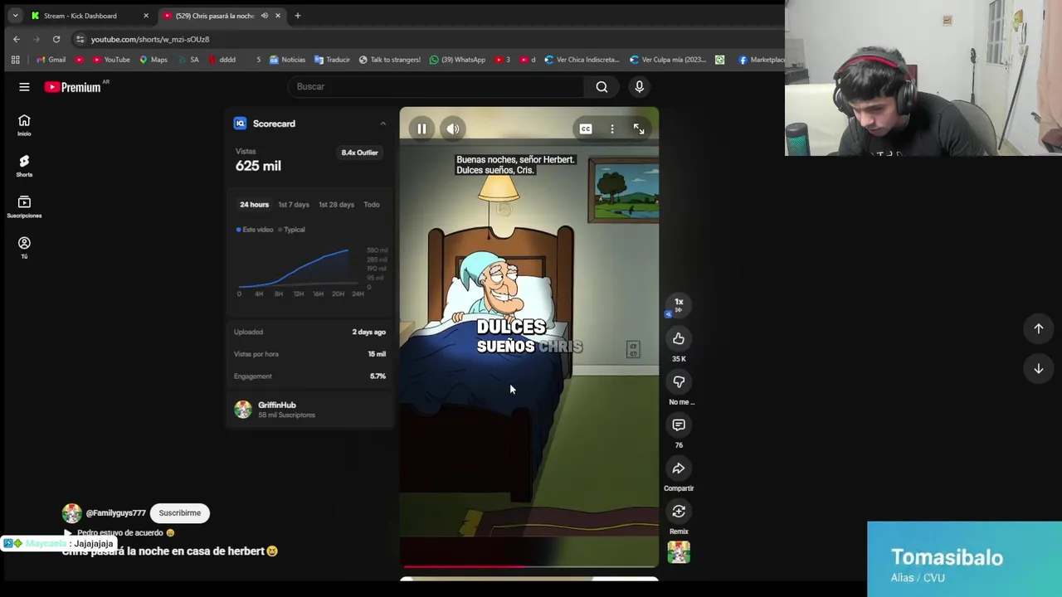Change the 1x playback speed
Screen dimensions: 1062x597
pos(679,304)
